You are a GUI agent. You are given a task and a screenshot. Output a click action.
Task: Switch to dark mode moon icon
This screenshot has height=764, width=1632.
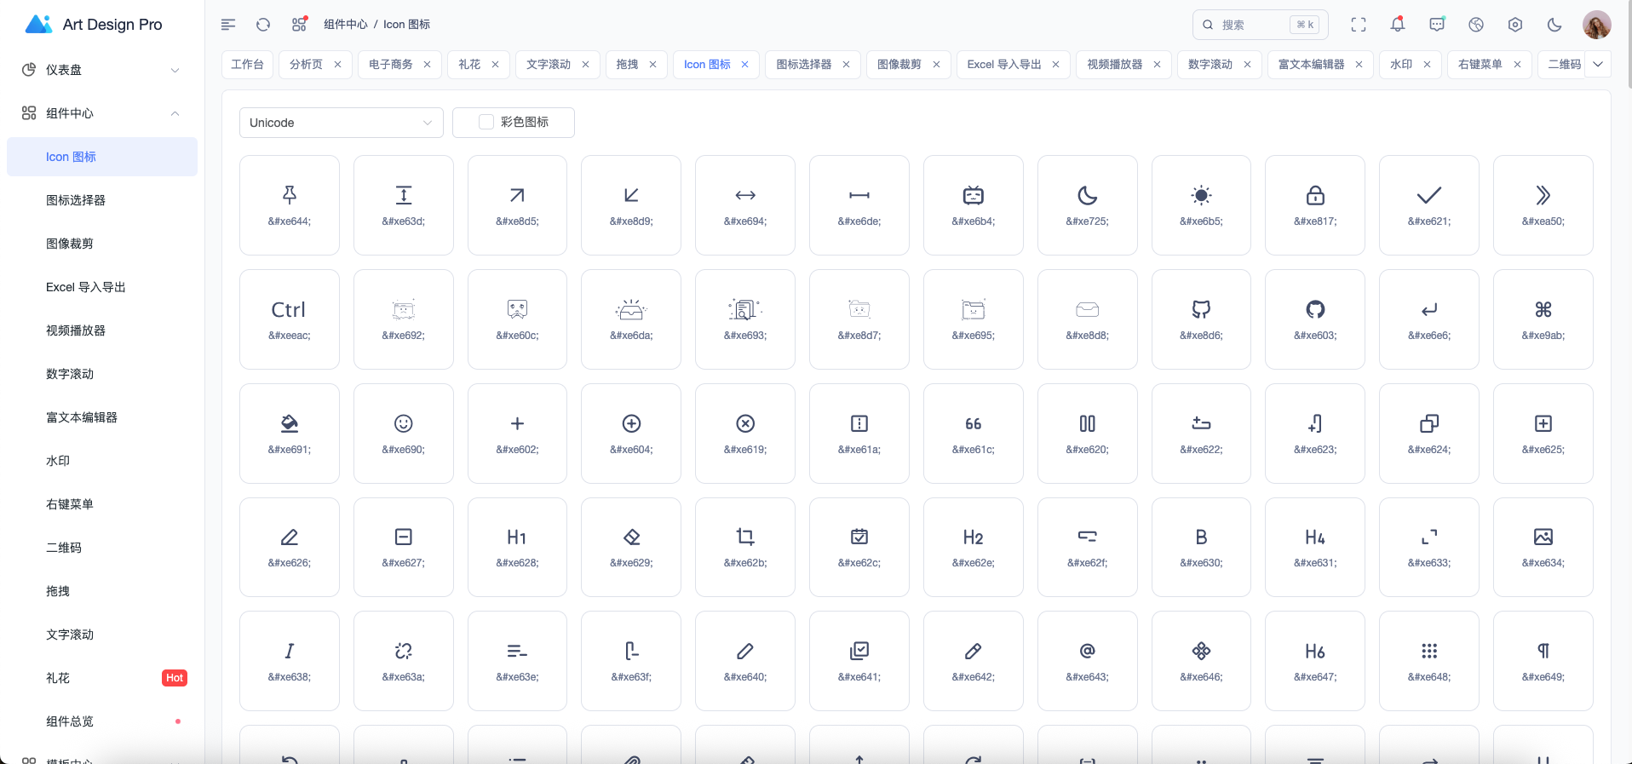(1554, 25)
